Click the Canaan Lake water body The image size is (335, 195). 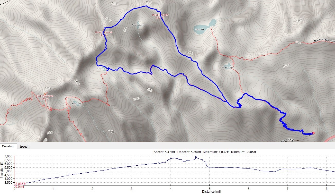tap(138, 23)
